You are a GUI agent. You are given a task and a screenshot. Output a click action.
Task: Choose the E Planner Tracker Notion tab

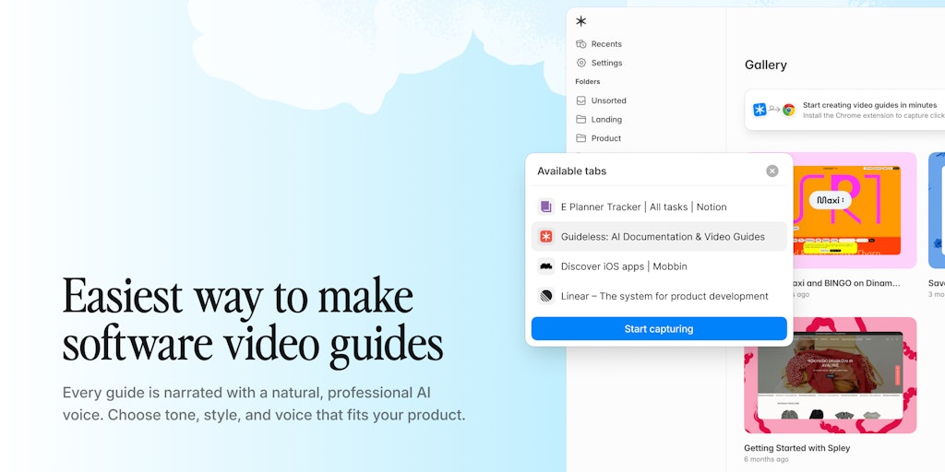pos(659,206)
